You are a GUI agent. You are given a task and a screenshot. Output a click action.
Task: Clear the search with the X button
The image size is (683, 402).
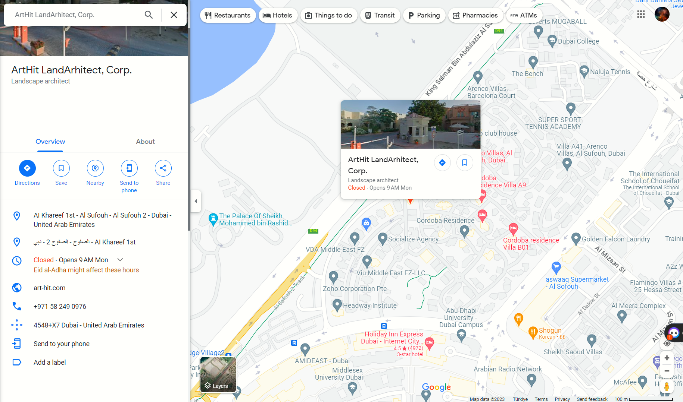174,15
